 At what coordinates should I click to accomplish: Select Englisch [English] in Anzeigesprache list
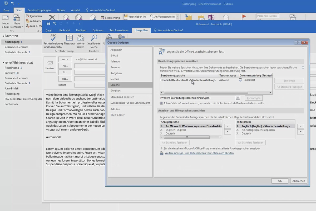point(175,130)
